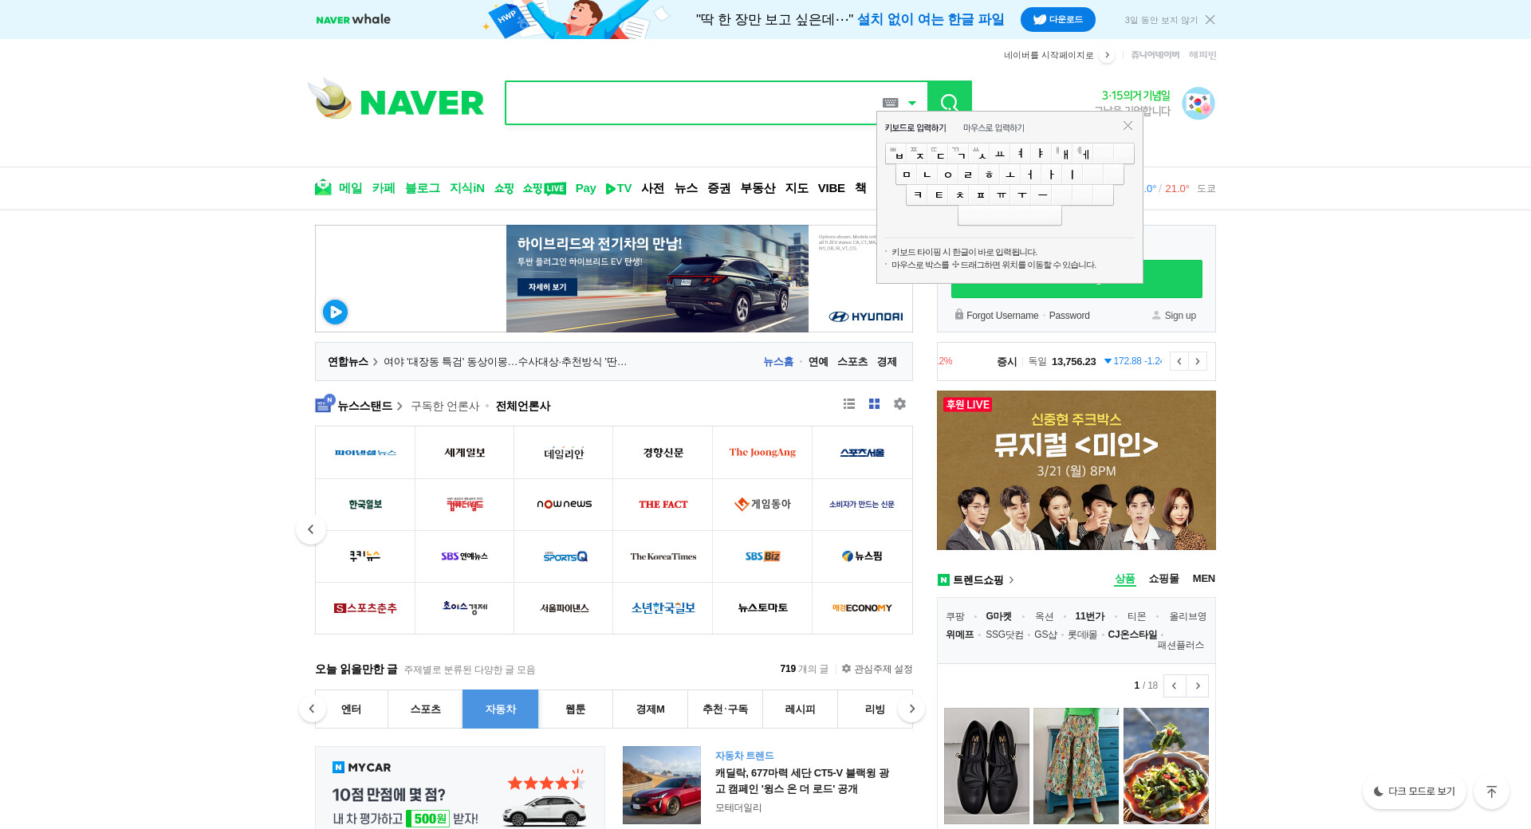Open 관심주제 설정 settings link
Image resolution: width=1531 pixels, height=829 pixels.
pos(877,669)
